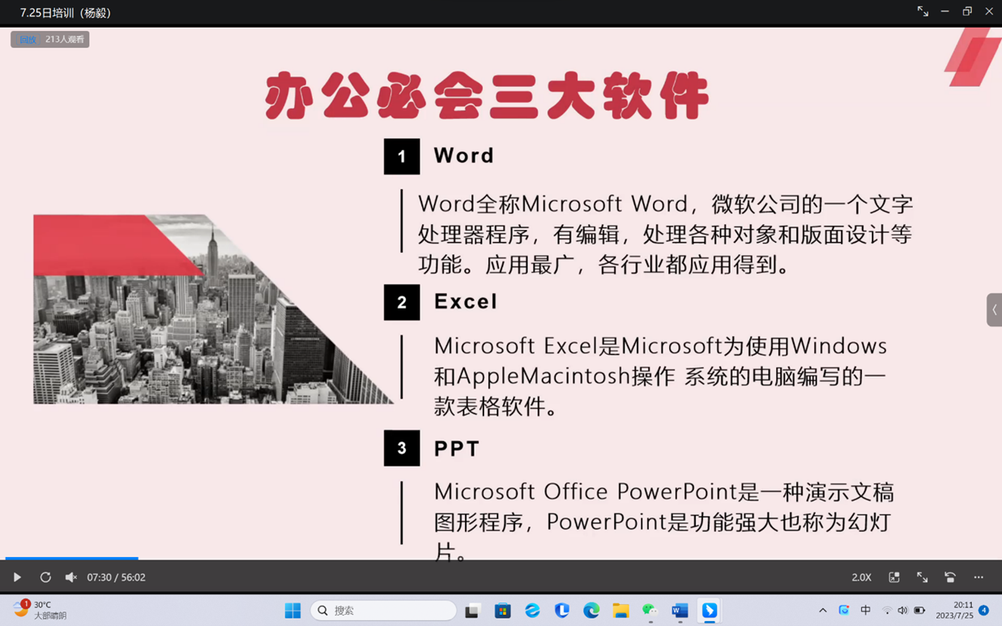Screen dimensions: 1002x626
Task: Open picture-in-picture mini window icon
Action: tap(894, 577)
